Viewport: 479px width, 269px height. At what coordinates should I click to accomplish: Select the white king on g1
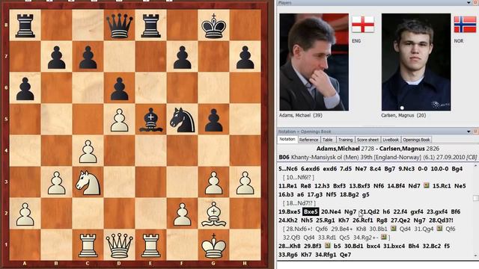coord(214,246)
